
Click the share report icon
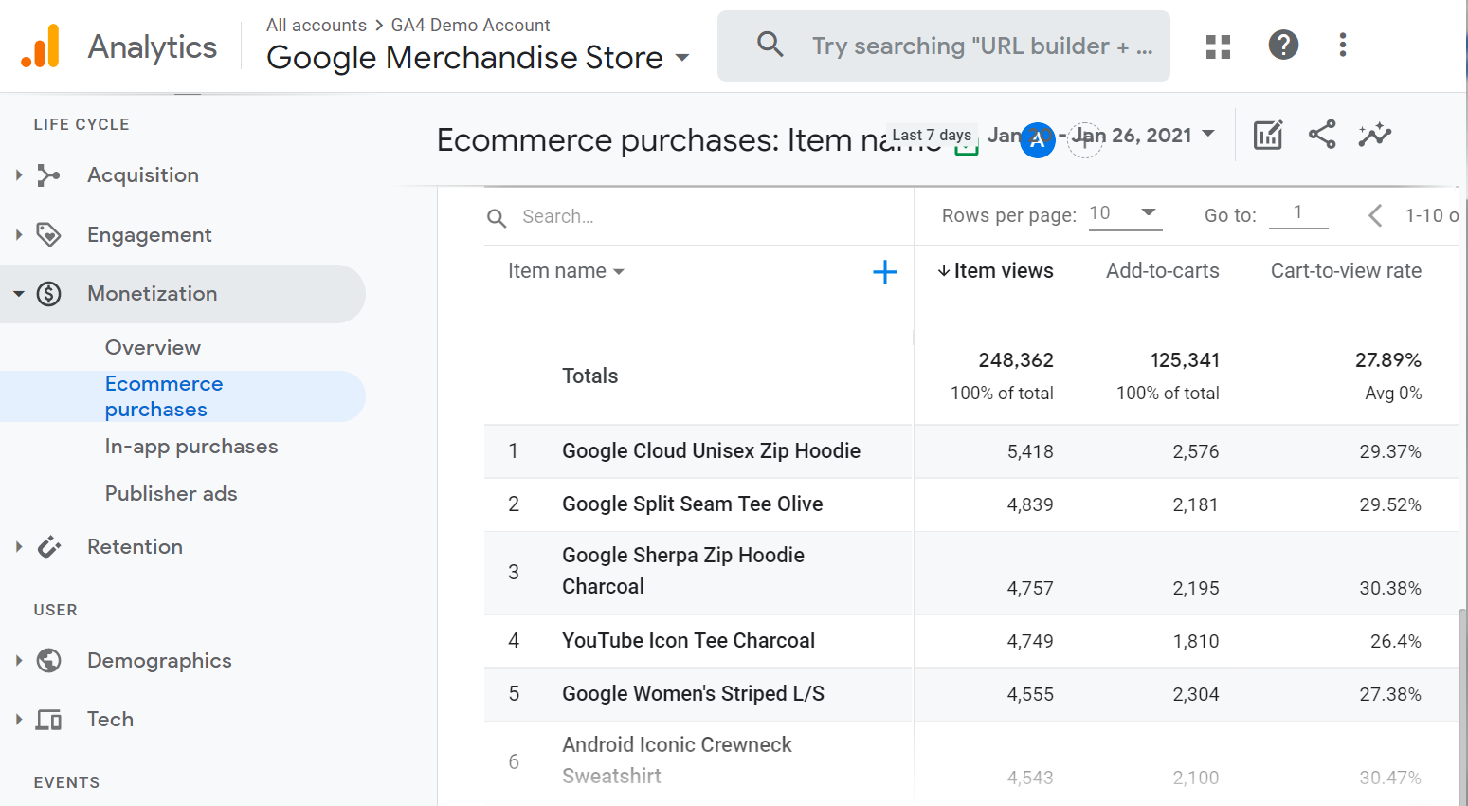point(1322,135)
